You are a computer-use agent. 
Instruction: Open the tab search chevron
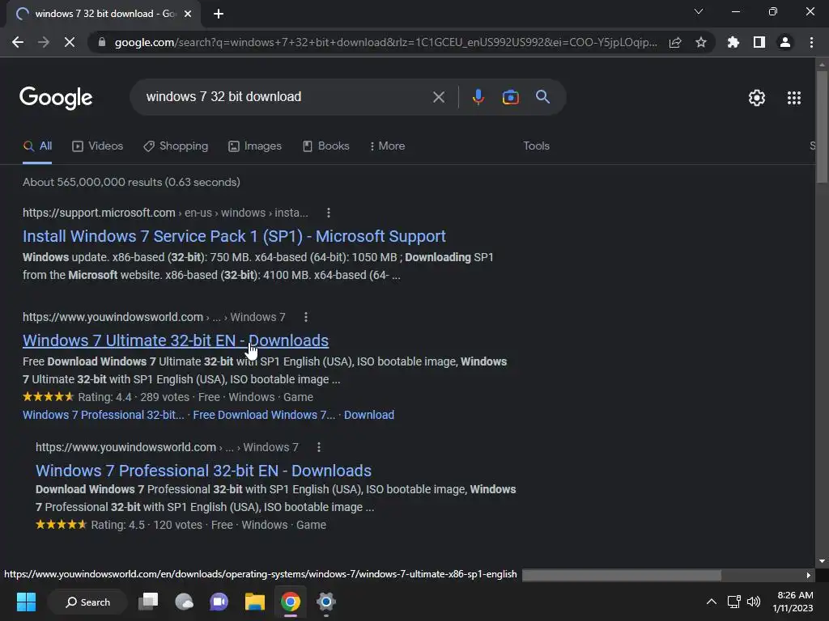point(699,11)
